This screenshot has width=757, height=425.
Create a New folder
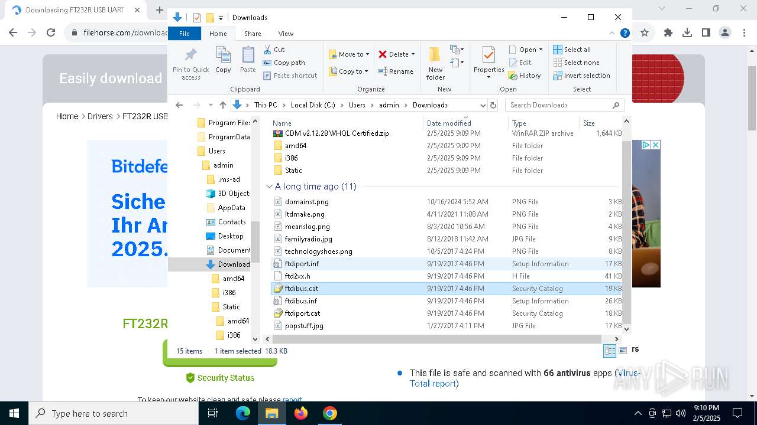pyautogui.click(x=435, y=63)
